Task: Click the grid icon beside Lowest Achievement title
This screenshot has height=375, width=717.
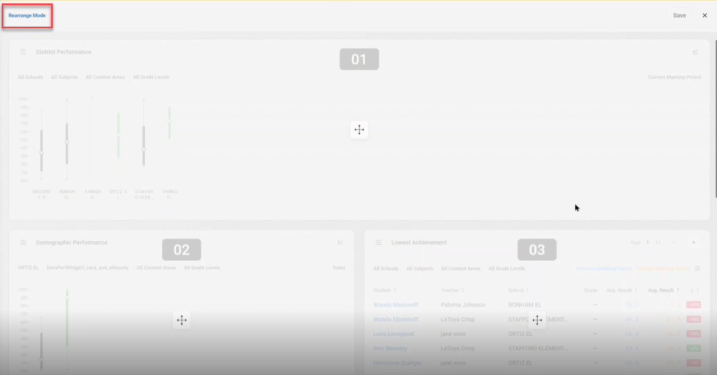Action: coord(378,242)
